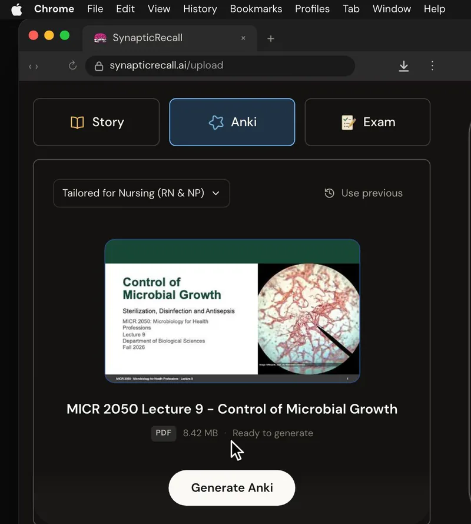Click the MICR 2050 Lecture 9 title

(232, 409)
